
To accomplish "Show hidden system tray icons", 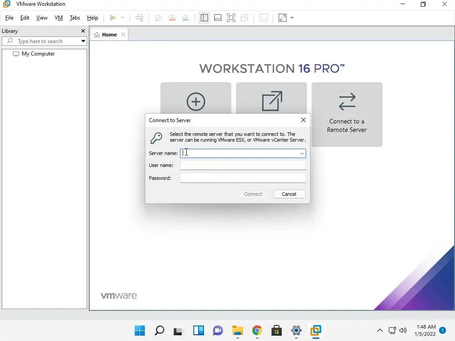I will coord(379,330).
